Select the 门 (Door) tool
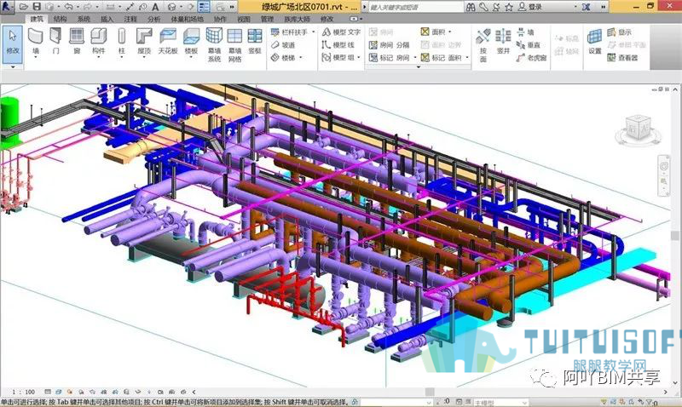682x407 pixels. tap(55, 41)
